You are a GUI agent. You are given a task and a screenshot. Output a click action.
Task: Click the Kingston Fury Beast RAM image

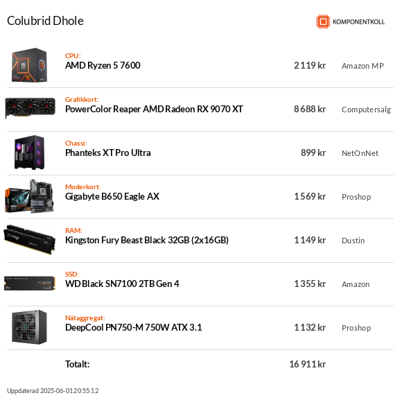point(29,240)
